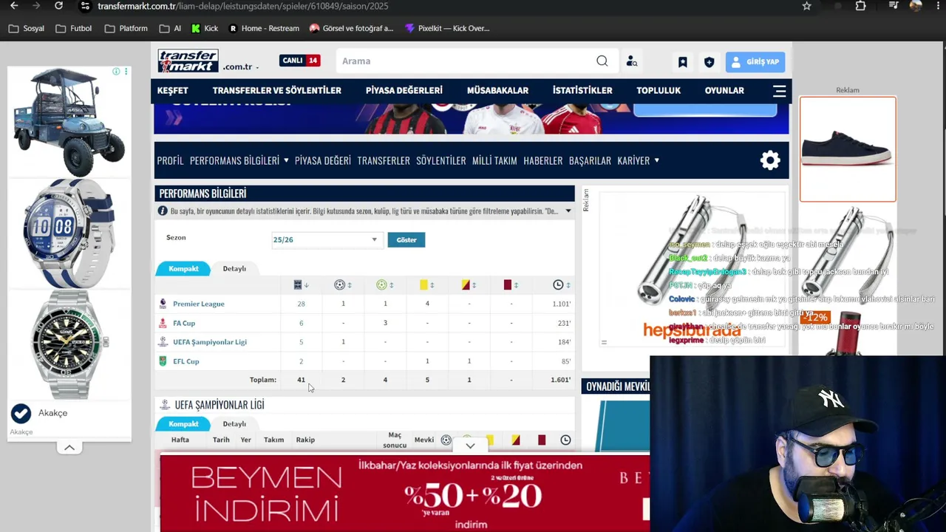Image resolution: width=946 pixels, height=532 pixels.
Task: Click the 1.601' total minutes value
Action: pyautogui.click(x=561, y=380)
